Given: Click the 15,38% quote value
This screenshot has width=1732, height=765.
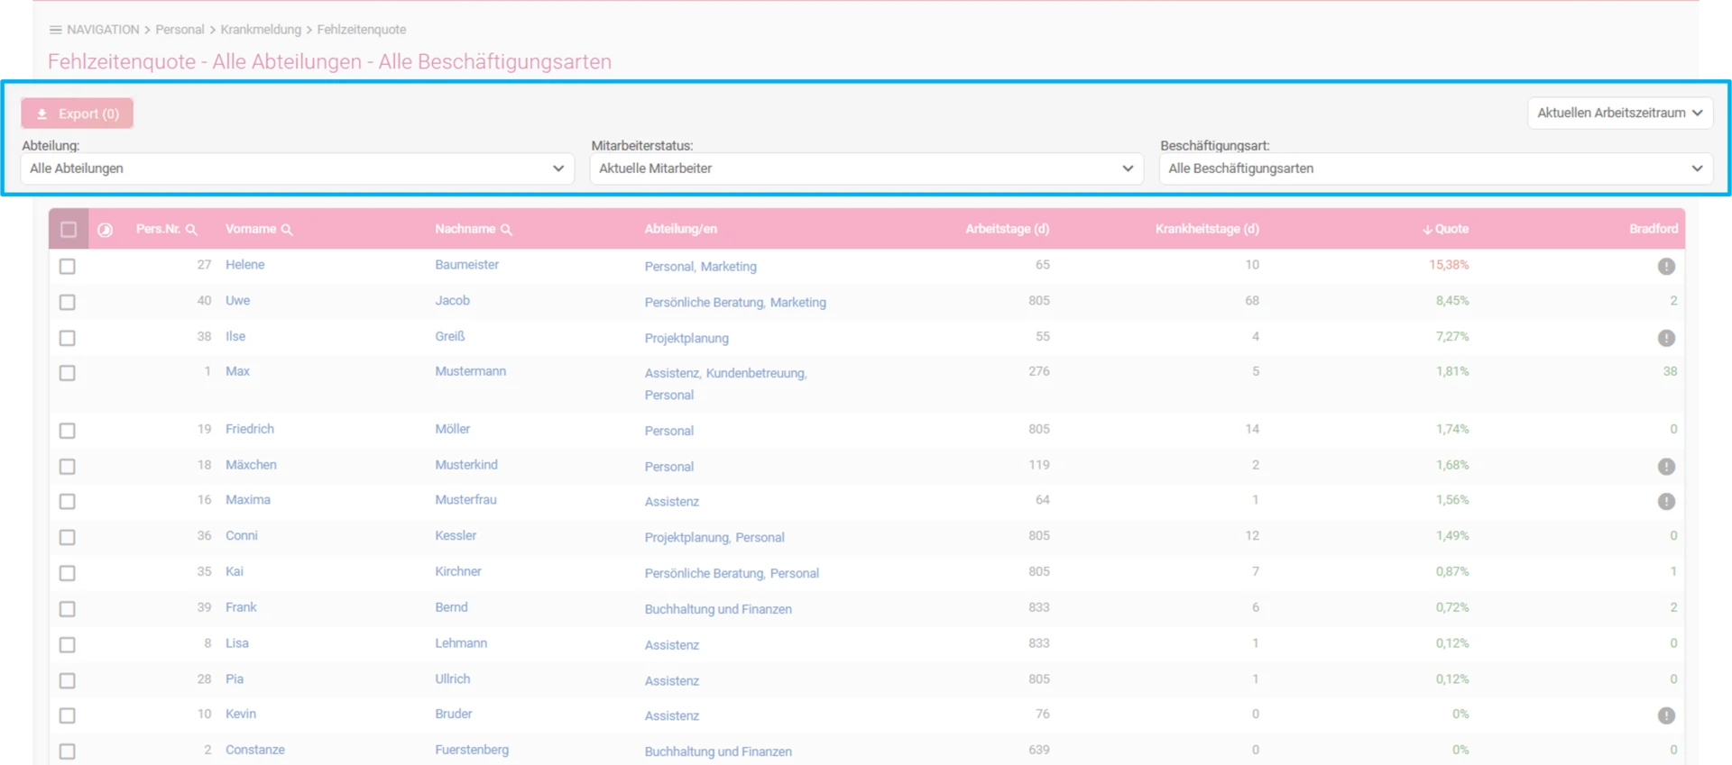Looking at the screenshot, I should click(x=1449, y=265).
